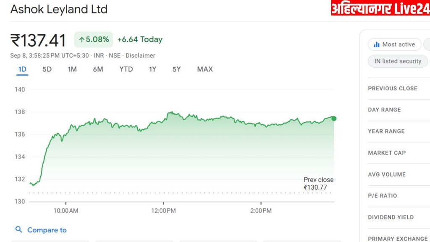430x242 pixels.
Task: Switch to the 5D time range tab
Action: coord(47,69)
